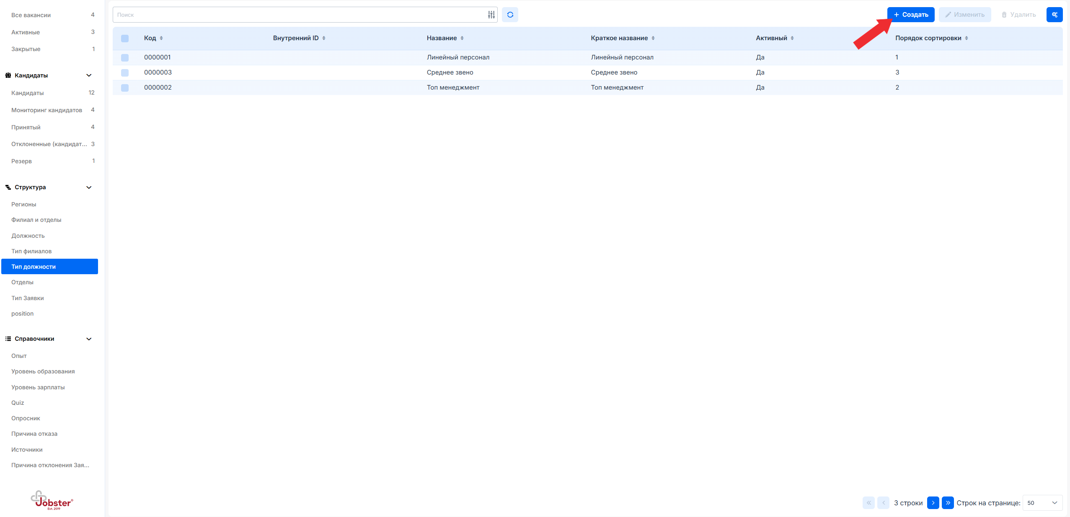This screenshot has width=1070, height=517.
Task: Check the row 0000001 checkbox
Action: point(125,58)
